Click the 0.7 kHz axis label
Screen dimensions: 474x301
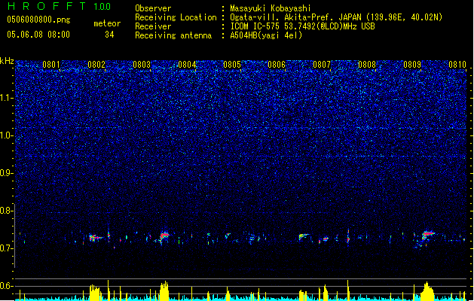pos(6,248)
